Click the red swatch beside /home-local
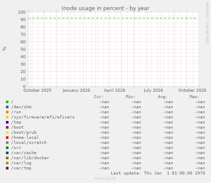The image size is (211, 183). tap(7, 138)
